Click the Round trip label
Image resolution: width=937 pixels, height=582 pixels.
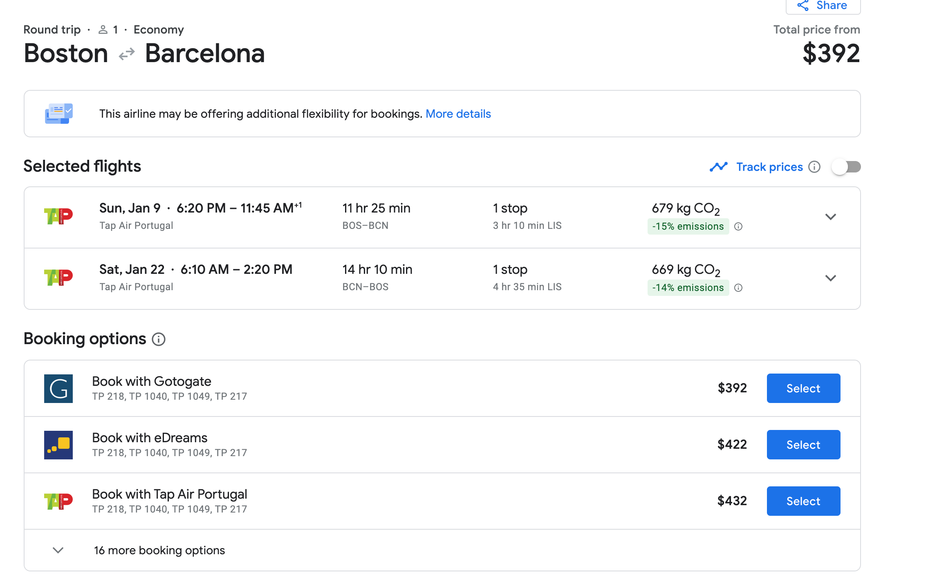52,29
